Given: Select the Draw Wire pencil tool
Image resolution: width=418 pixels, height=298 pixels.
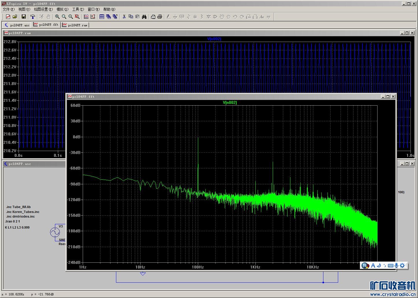Looking at the screenshot, I should [169, 17].
